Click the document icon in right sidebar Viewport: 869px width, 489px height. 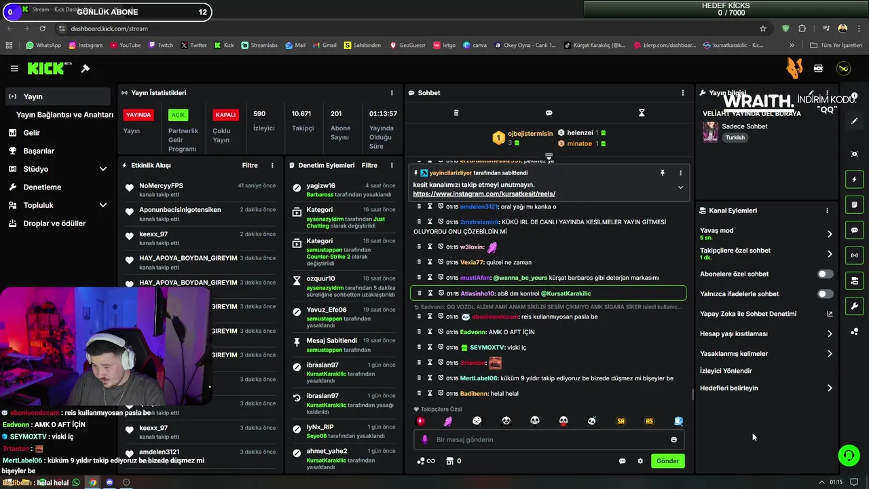pos(855,204)
